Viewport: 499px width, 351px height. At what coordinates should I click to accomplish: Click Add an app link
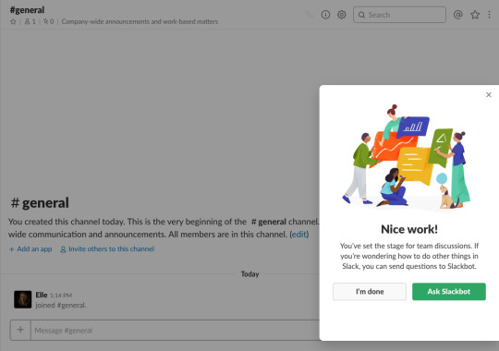tap(30, 248)
